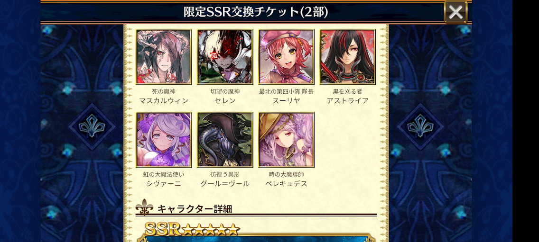Click the 虹の大魔法使い シヴァーニ name label
The height and width of the screenshot is (242, 539).
click(x=164, y=179)
